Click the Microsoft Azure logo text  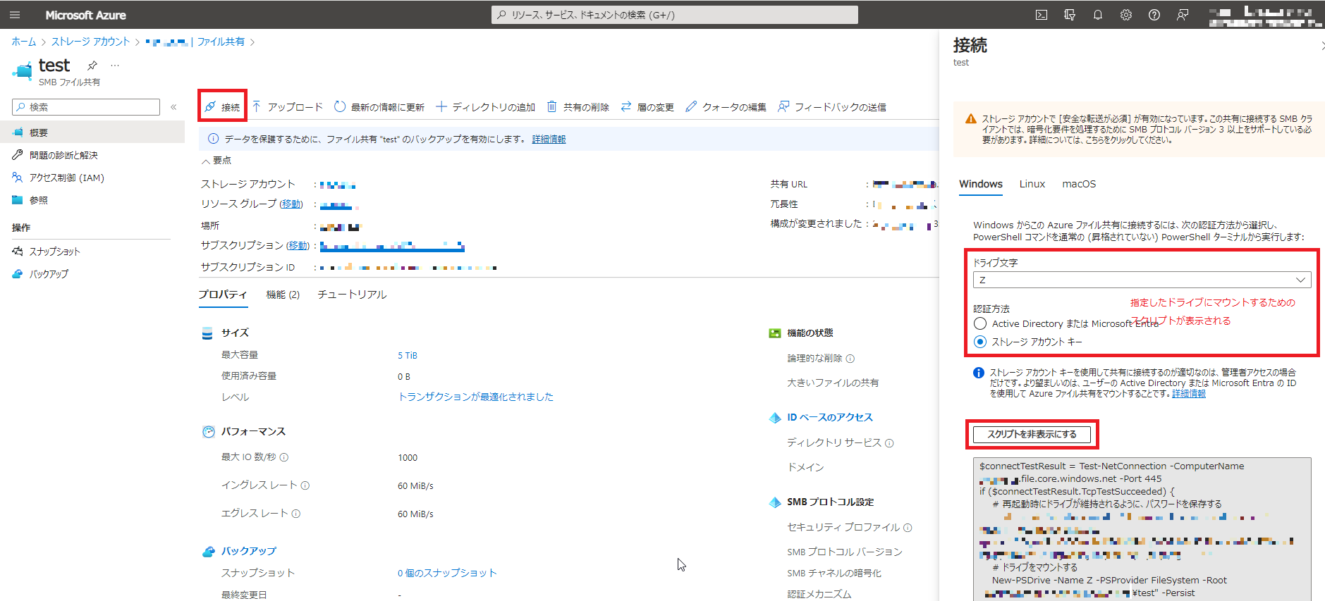click(x=85, y=15)
